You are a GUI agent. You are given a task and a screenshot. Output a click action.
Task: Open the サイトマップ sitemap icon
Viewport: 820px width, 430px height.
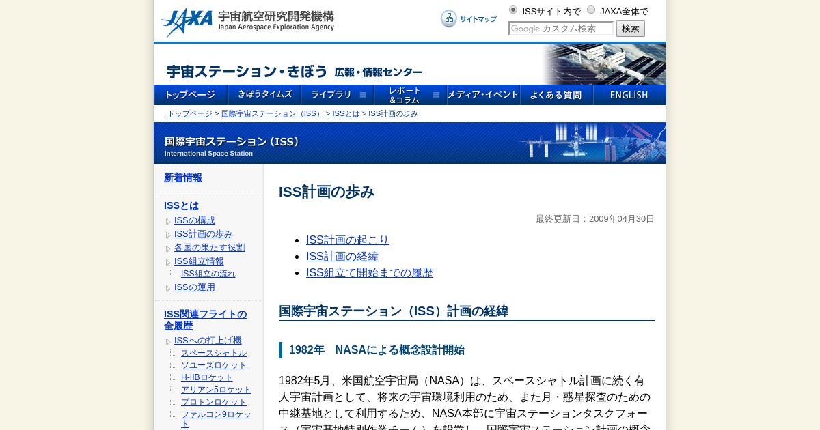(x=469, y=19)
